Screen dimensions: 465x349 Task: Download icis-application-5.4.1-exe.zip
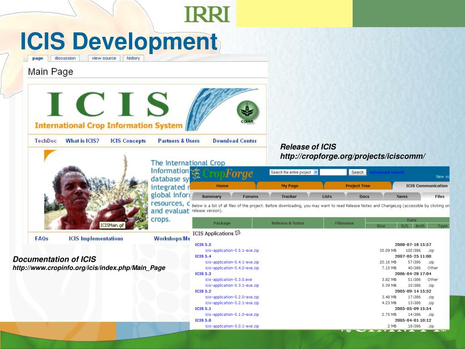point(232,262)
